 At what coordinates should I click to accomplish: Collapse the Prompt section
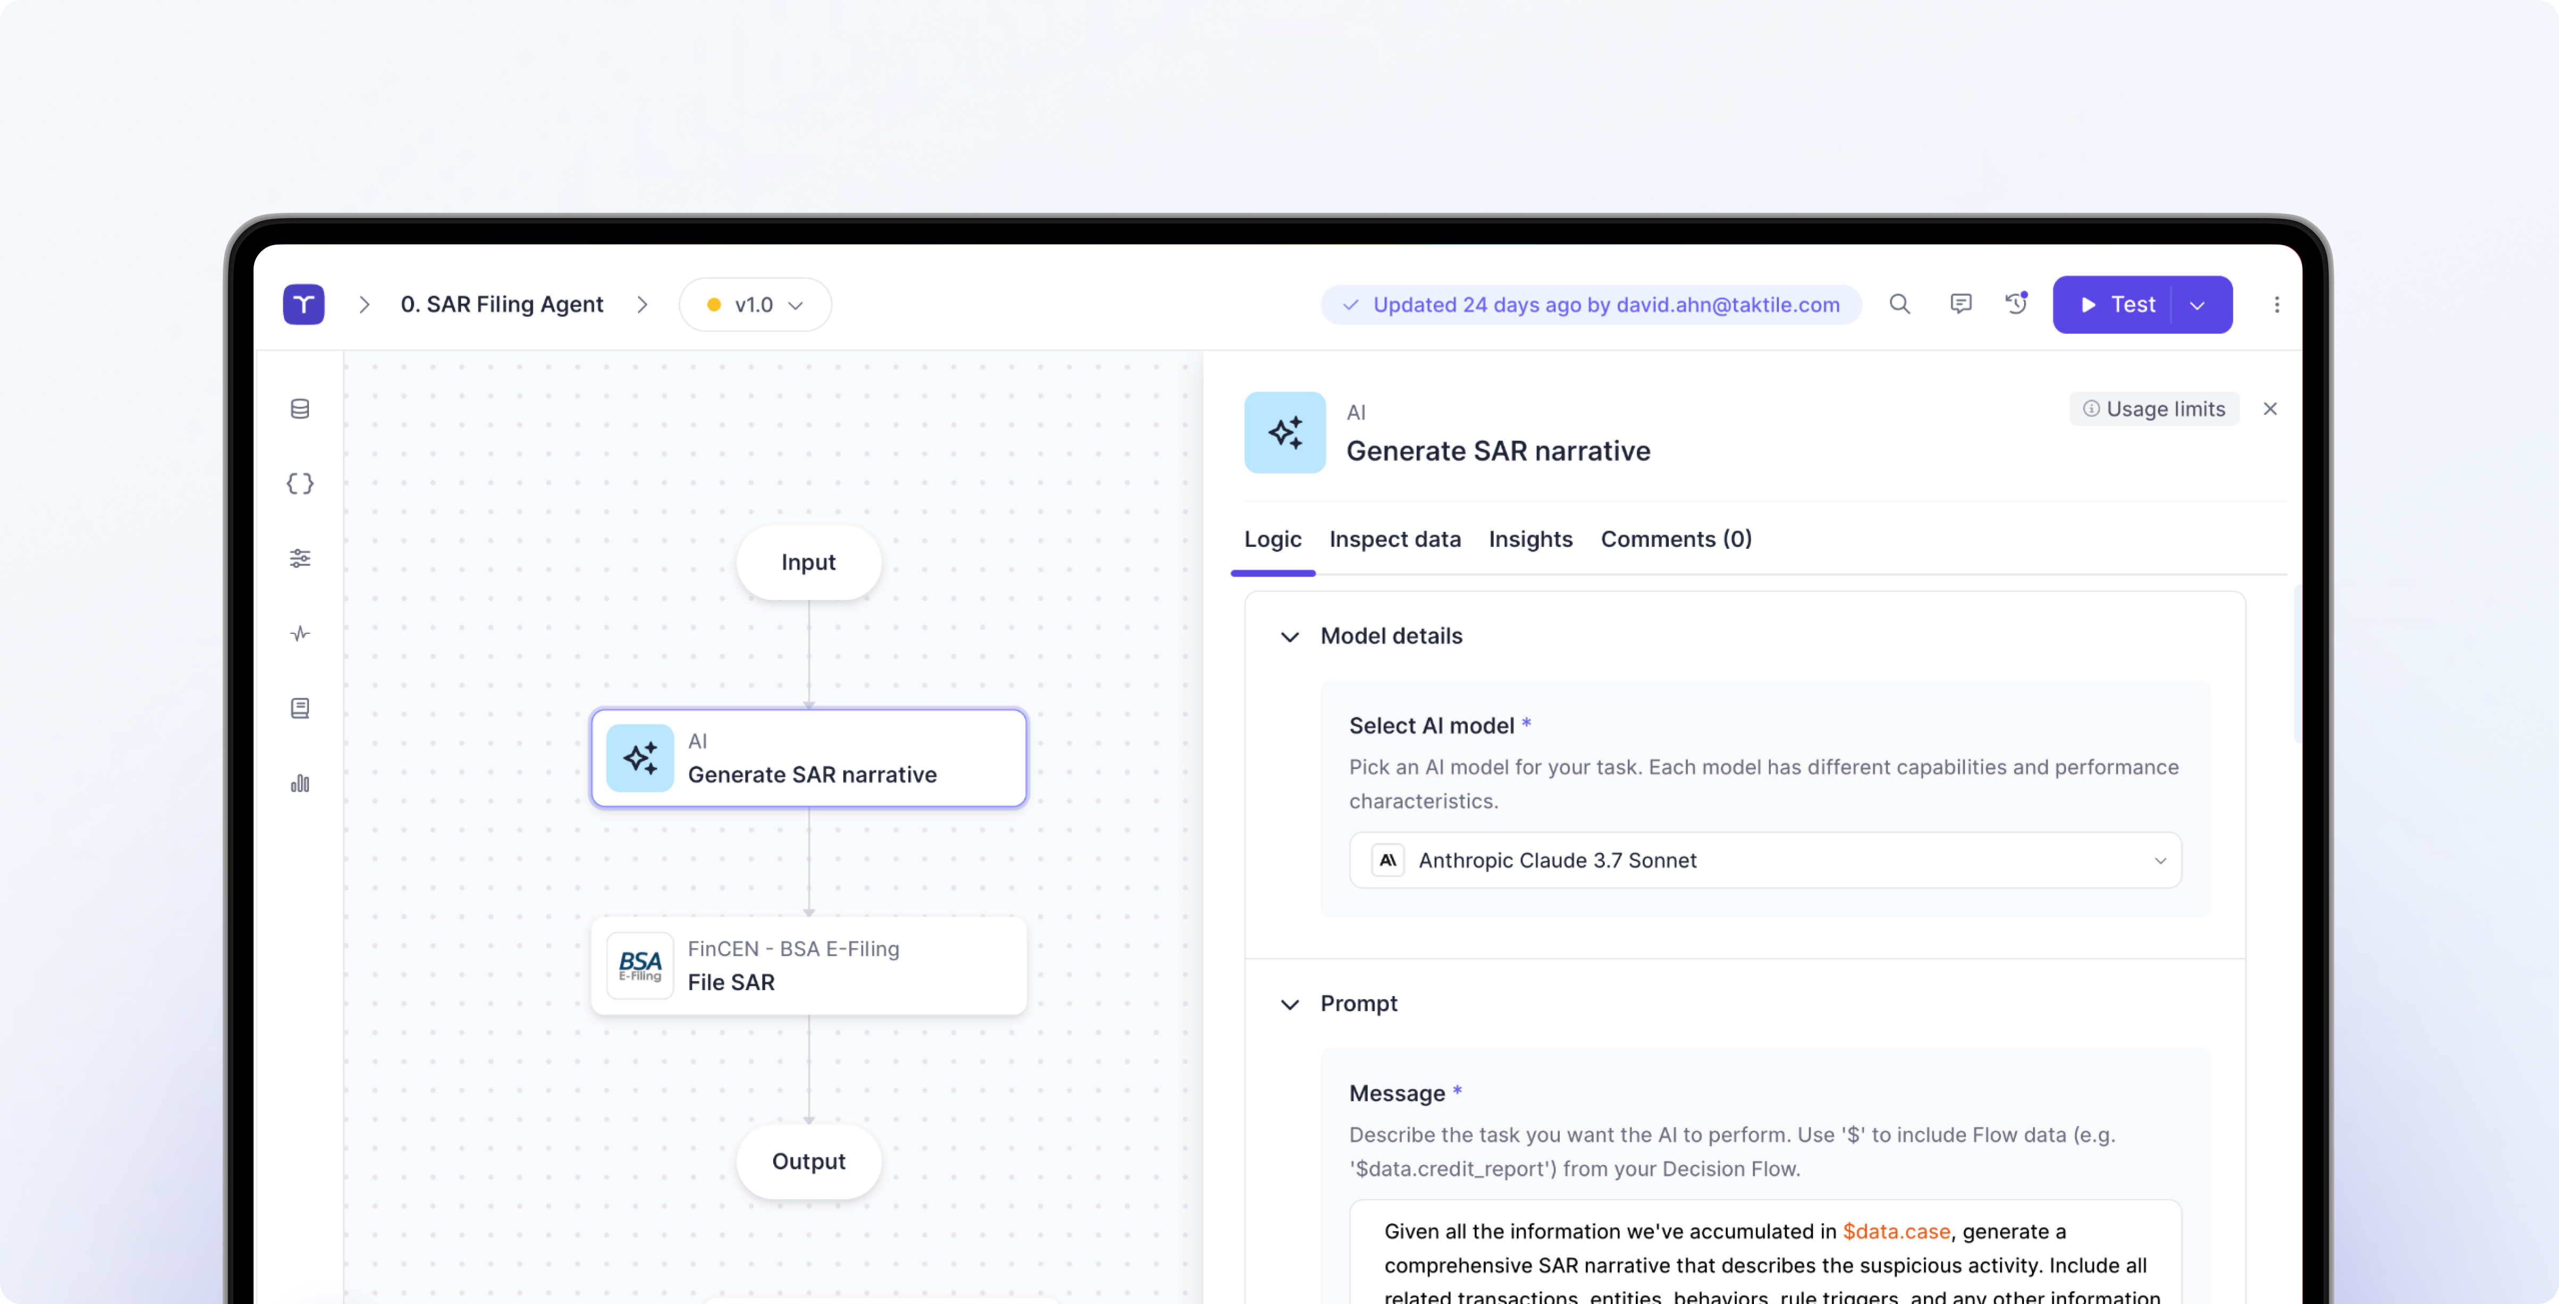pyautogui.click(x=1290, y=1004)
